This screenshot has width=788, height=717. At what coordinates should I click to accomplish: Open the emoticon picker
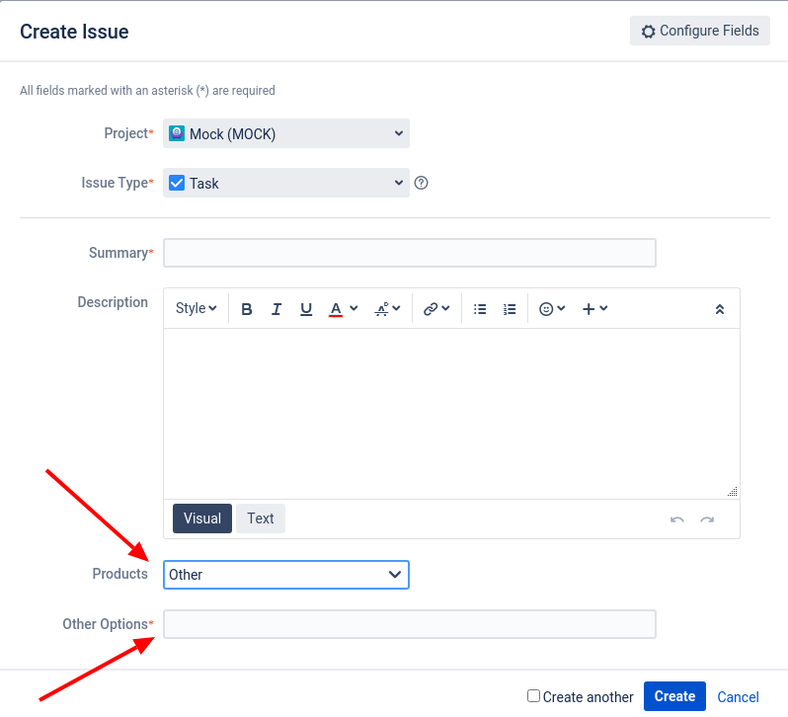coord(552,309)
